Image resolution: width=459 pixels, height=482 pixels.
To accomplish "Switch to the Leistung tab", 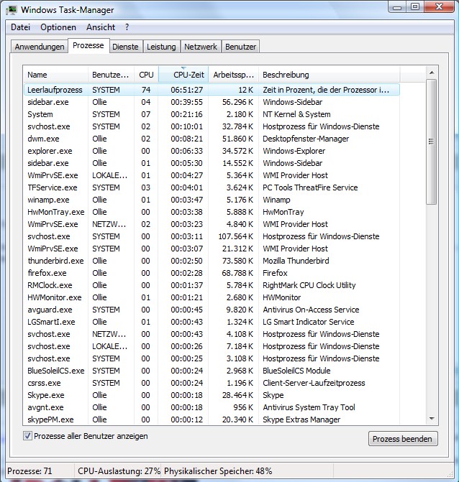I will point(161,47).
